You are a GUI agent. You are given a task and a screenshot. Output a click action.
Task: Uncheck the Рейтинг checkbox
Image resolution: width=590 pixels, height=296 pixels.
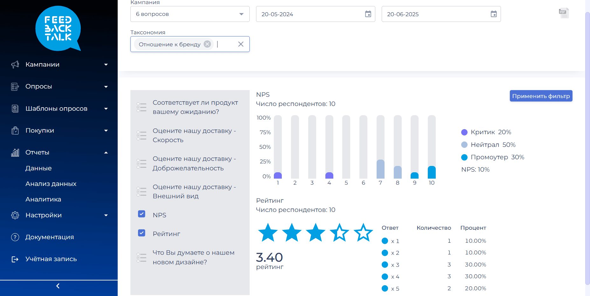pyautogui.click(x=142, y=233)
